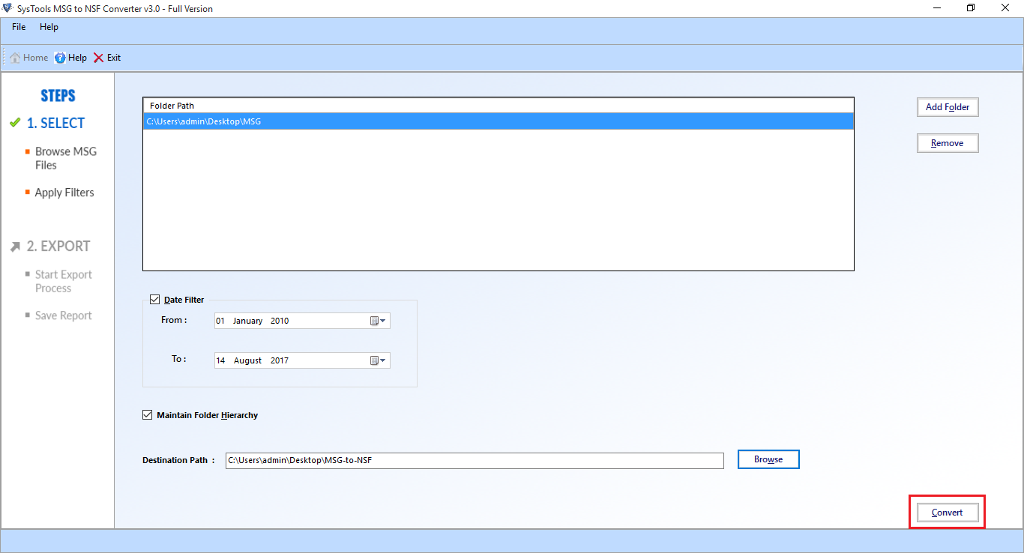Open the To date calendar dropdown

tap(379, 360)
